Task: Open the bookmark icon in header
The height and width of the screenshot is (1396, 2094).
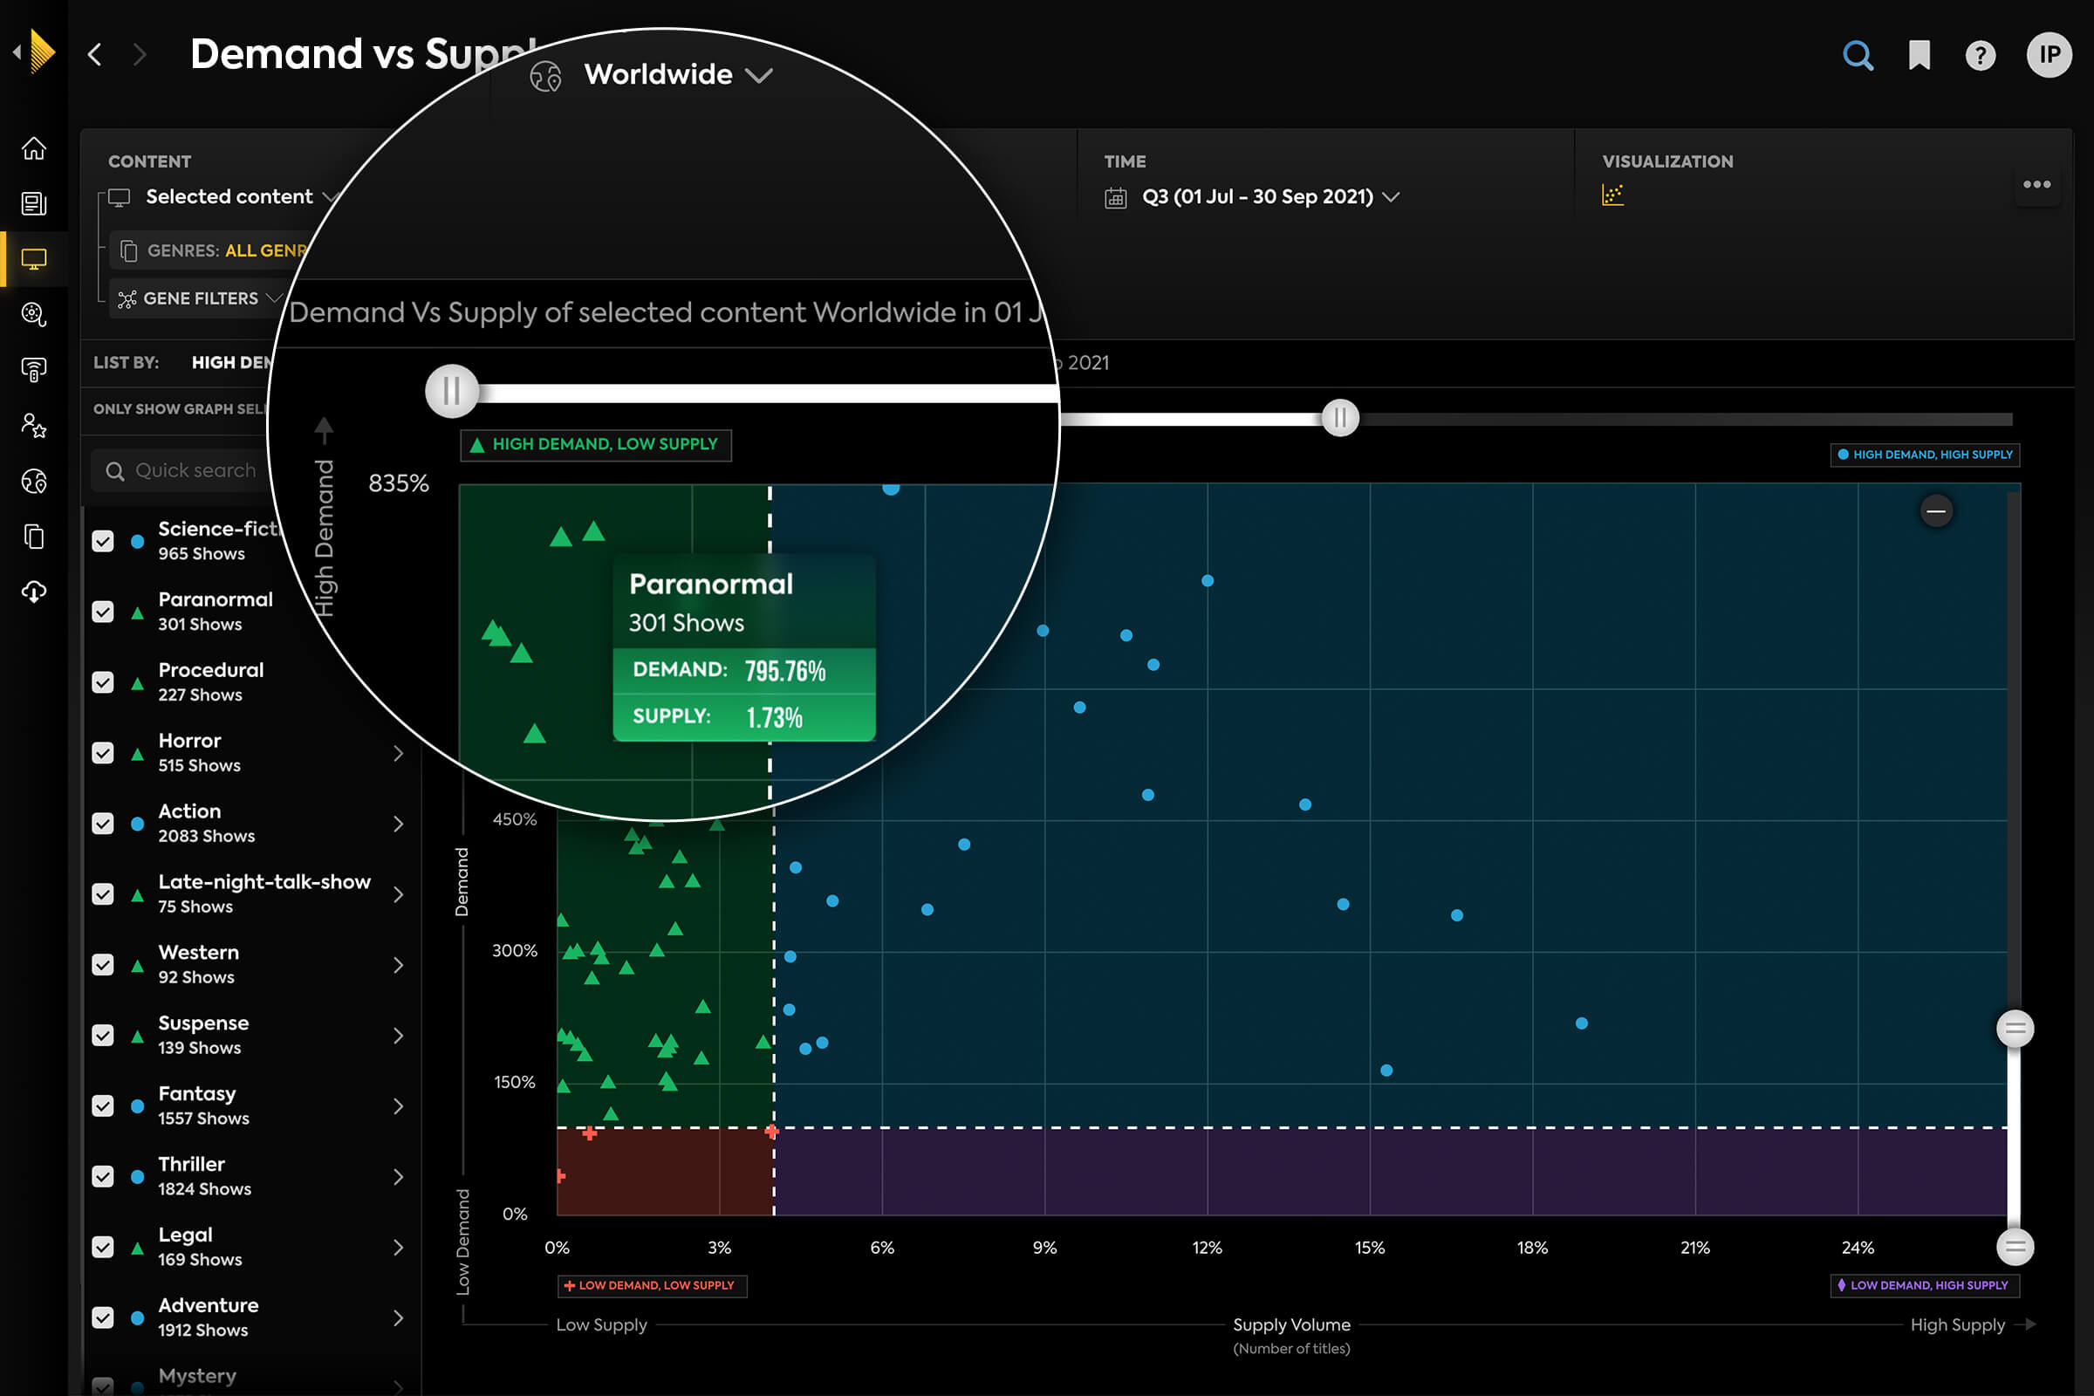Action: pos(1919,56)
